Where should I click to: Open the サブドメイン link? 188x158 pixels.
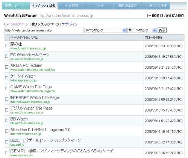click(70, 24)
